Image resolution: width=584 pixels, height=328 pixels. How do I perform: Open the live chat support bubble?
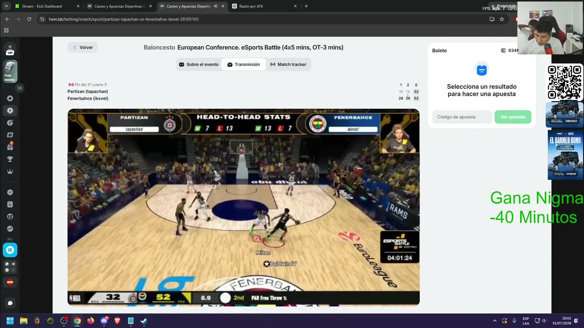pos(10,303)
